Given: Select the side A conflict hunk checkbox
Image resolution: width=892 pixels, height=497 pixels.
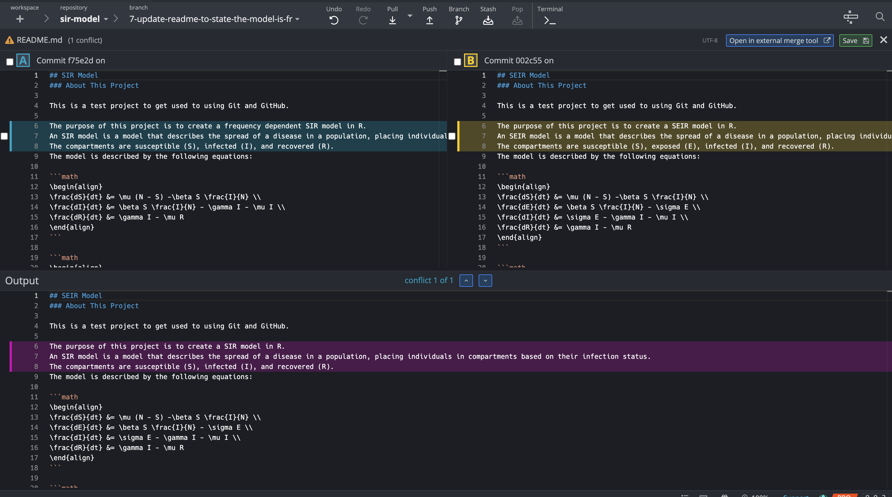Looking at the screenshot, I should [x=4, y=136].
